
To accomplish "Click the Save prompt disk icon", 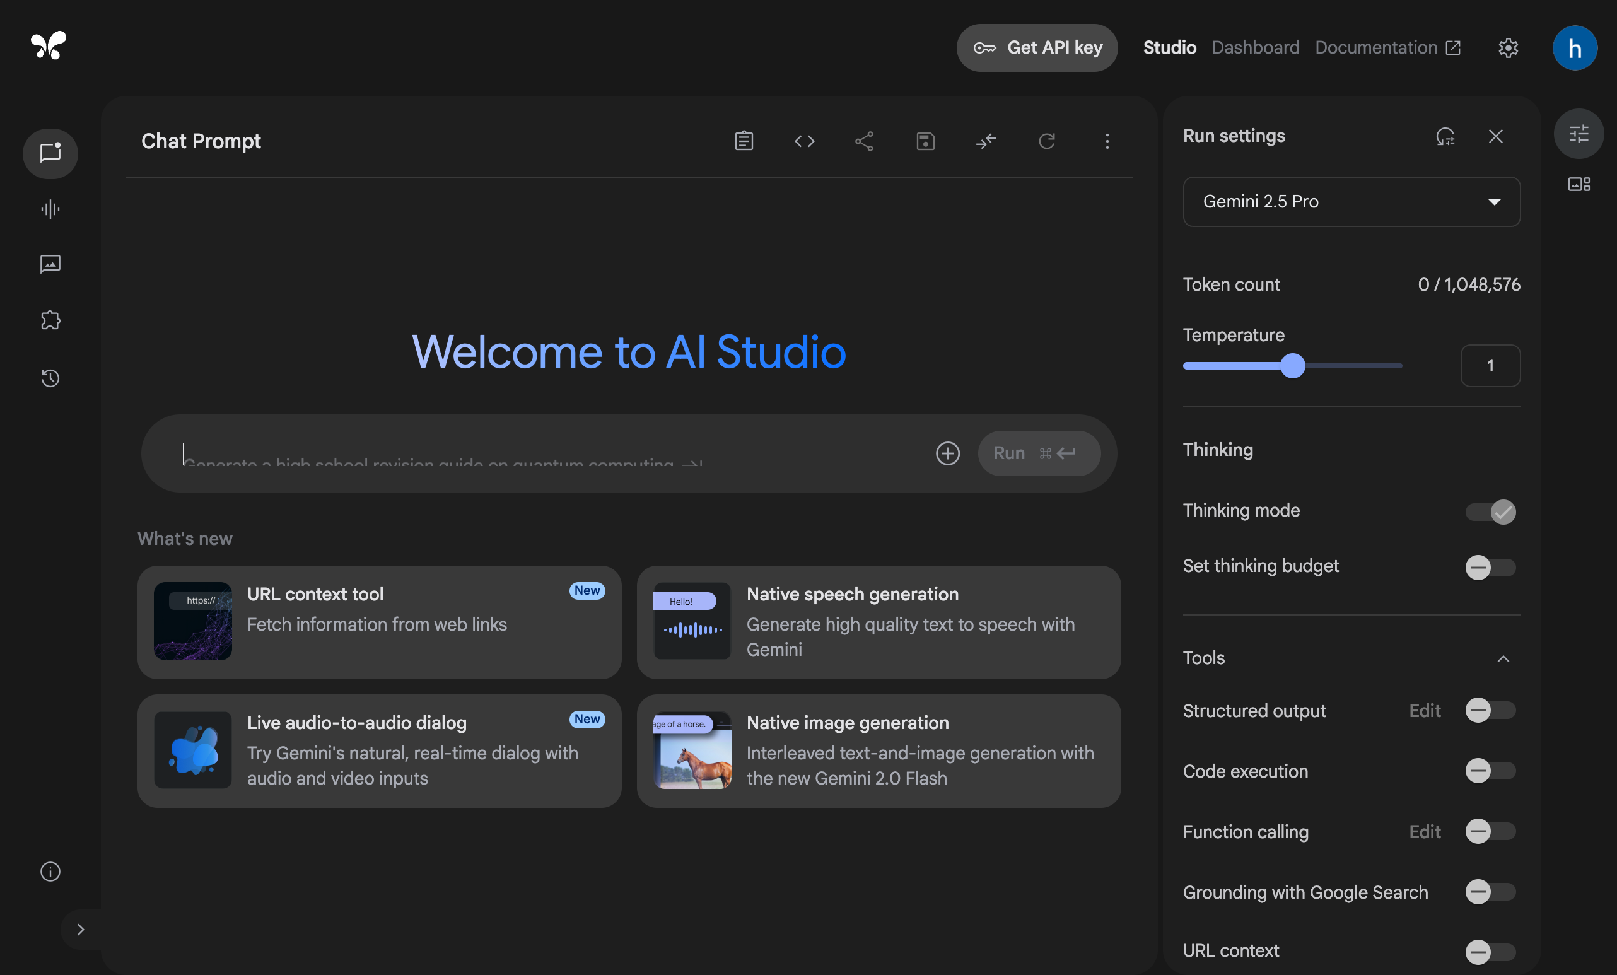I will (925, 141).
